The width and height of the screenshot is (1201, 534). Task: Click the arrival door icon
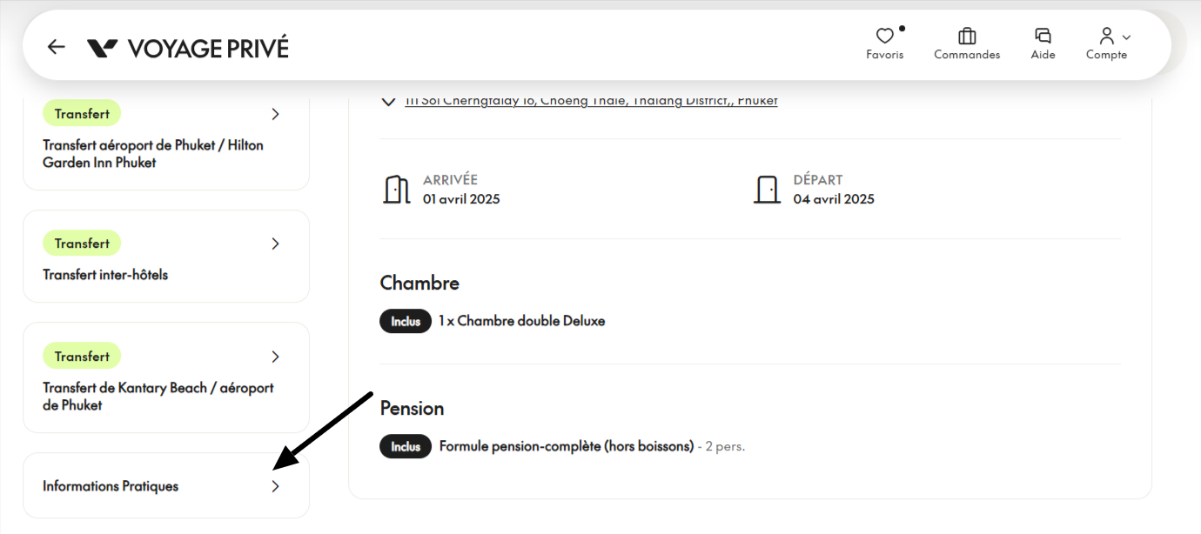tap(396, 189)
